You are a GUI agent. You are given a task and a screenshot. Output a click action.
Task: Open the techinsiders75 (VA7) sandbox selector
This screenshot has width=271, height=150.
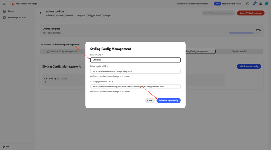231,4
